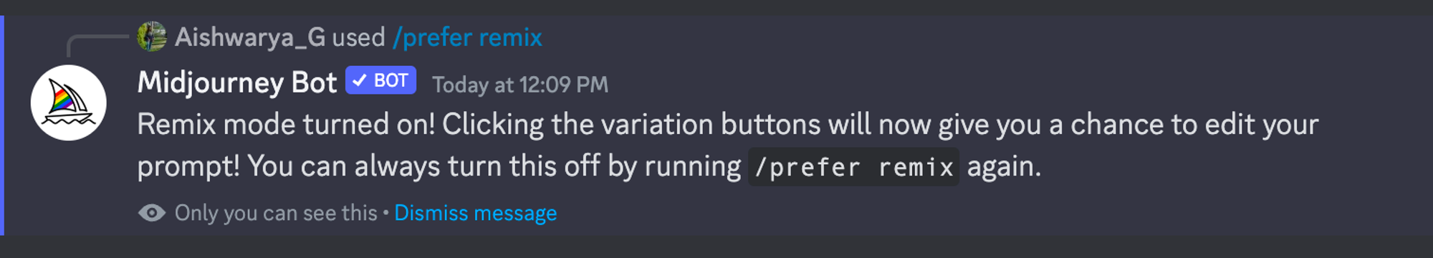Click the checkmark inside the BOT badge
This screenshot has width=1433, height=258.
pos(360,80)
